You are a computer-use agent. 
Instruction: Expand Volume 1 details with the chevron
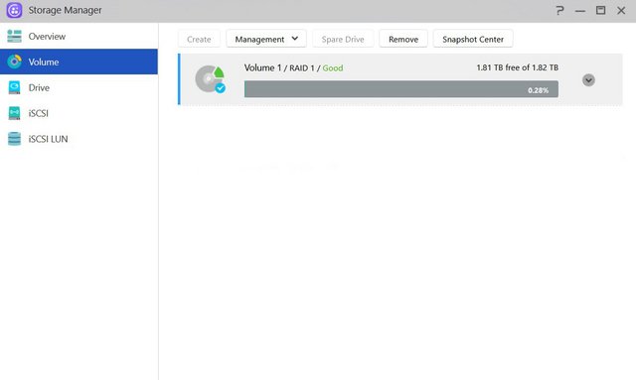(x=588, y=80)
